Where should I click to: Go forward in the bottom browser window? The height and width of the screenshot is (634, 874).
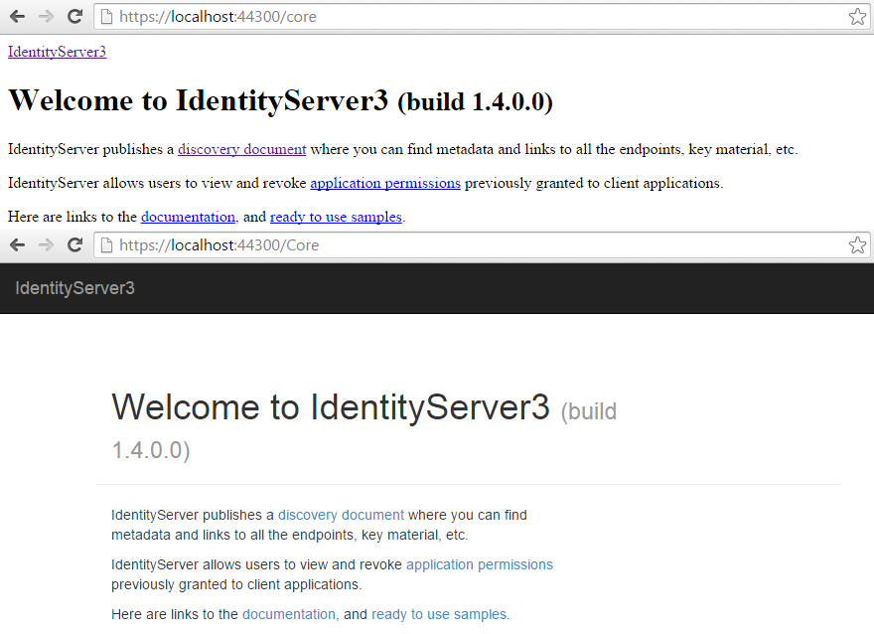click(x=47, y=245)
